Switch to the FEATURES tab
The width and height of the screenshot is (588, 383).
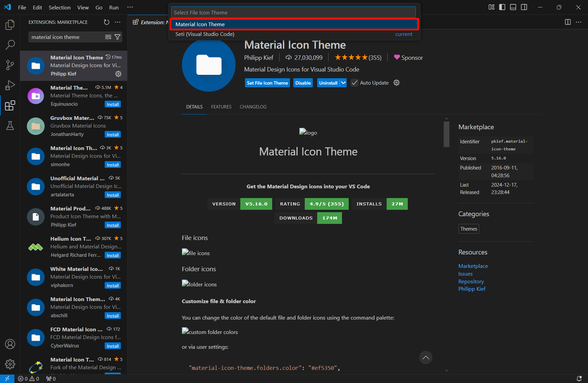pos(221,107)
